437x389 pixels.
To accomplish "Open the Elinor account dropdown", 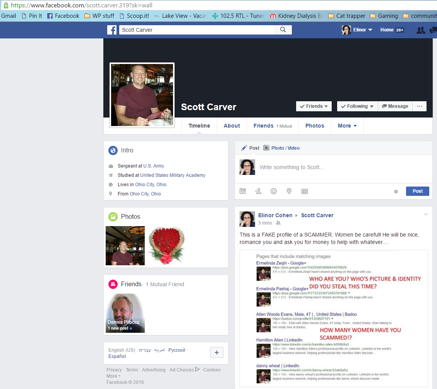I will 363,30.
